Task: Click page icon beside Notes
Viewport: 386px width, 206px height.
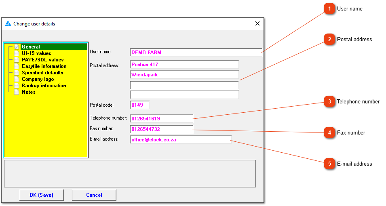Action: (17, 92)
